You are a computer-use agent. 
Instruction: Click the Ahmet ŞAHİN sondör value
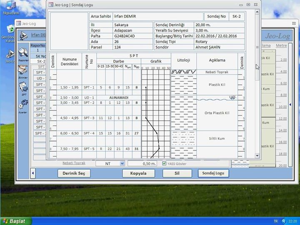point(219,47)
